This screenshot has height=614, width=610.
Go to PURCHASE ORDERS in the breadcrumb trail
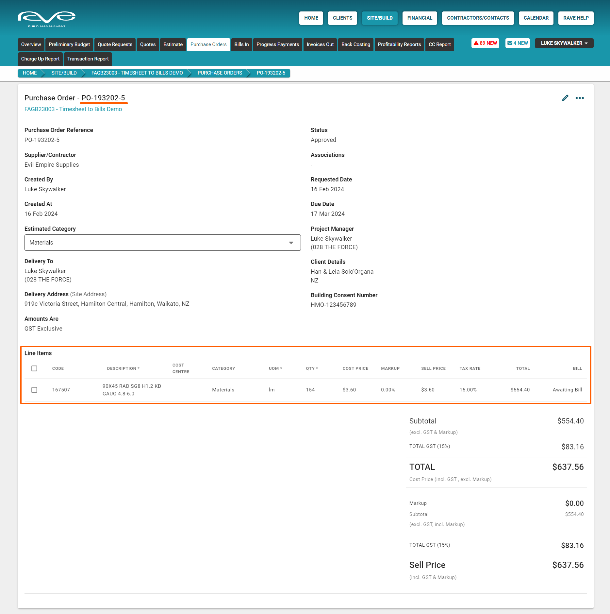pos(220,73)
